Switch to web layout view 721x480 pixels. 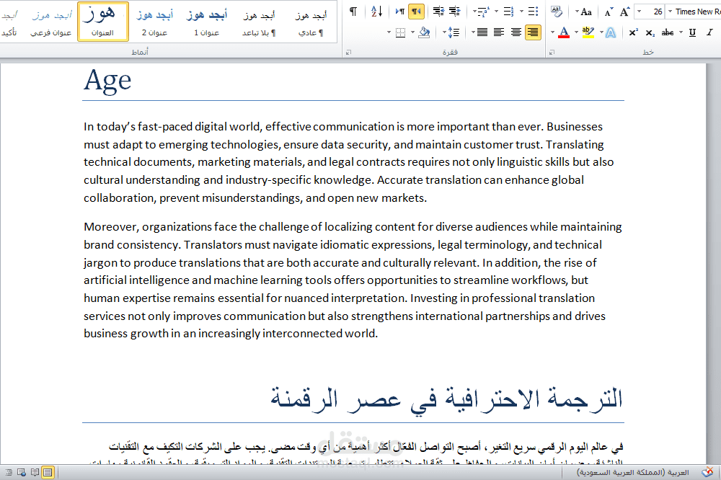22,472
